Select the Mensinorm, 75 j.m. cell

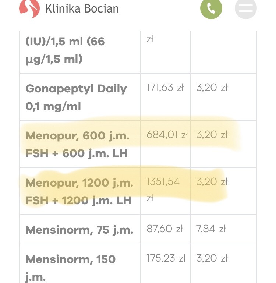click(x=79, y=230)
